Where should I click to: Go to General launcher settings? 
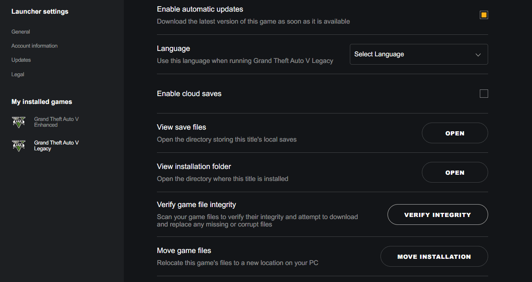21,32
